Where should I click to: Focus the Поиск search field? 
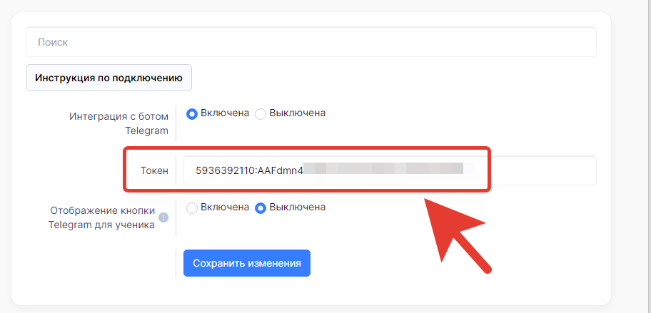point(311,42)
